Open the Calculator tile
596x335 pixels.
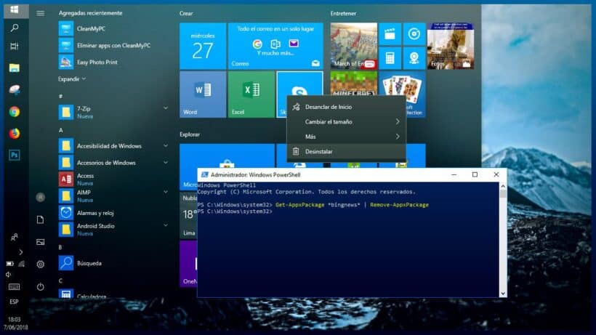(x=390, y=58)
